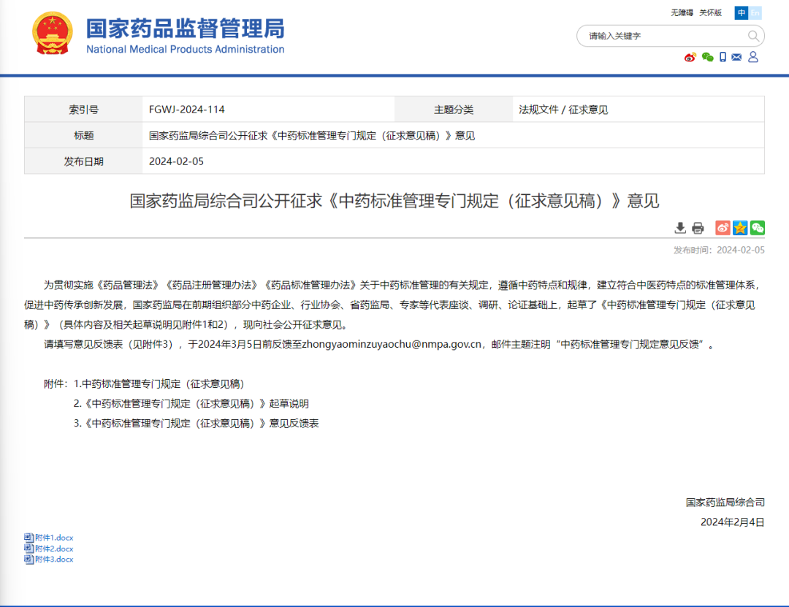Open the mobile phone icon in header
This screenshot has width=789, height=607.
point(723,58)
